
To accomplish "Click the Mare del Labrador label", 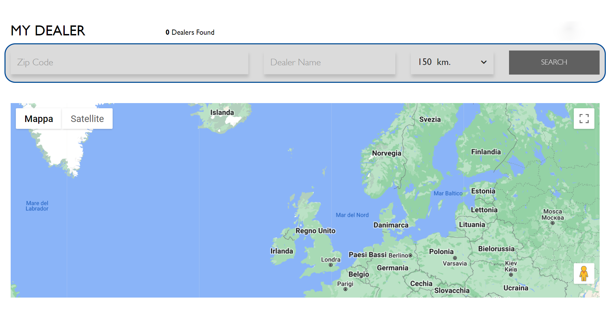I will coord(37,206).
